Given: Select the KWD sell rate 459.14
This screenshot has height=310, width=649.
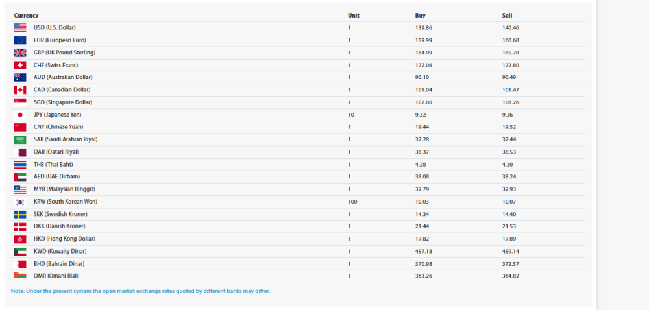Looking at the screenshot, I should (x=510, y=251).
